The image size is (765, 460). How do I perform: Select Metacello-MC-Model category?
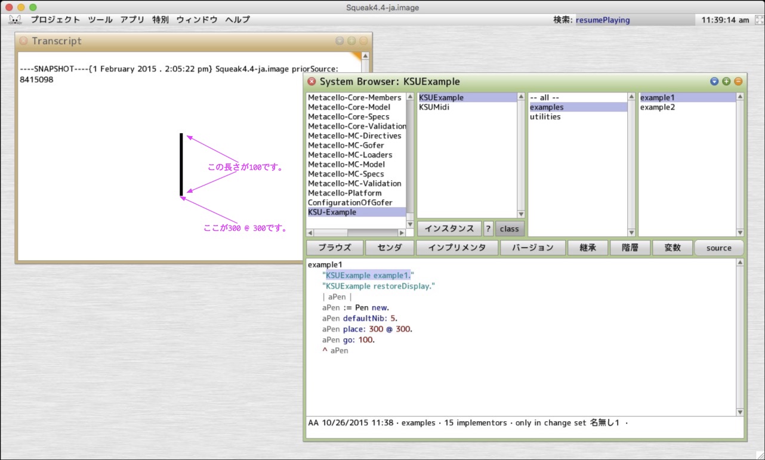tap(356, 165)
